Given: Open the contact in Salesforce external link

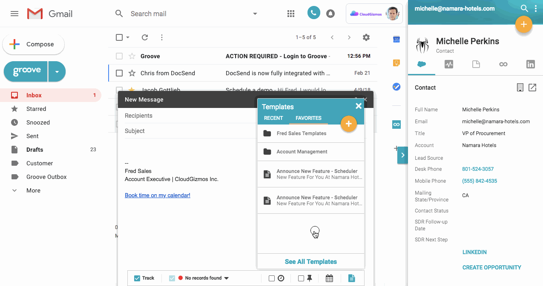Looking at the screenshot, I should 532,88.
